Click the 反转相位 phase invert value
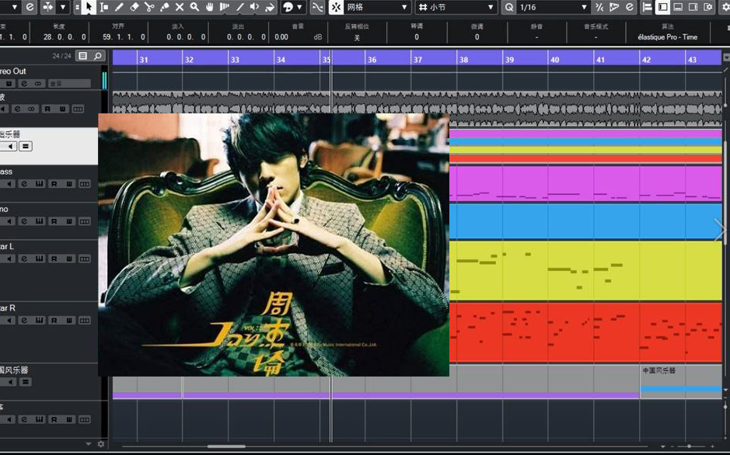The image size is (730, 455). tap(357, 37)
